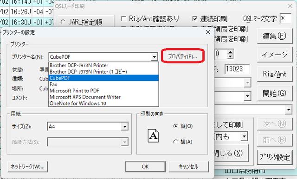Screen dimensions: 297x179
Task: Open the printer Properties button
Action: [x=182, y=56]
